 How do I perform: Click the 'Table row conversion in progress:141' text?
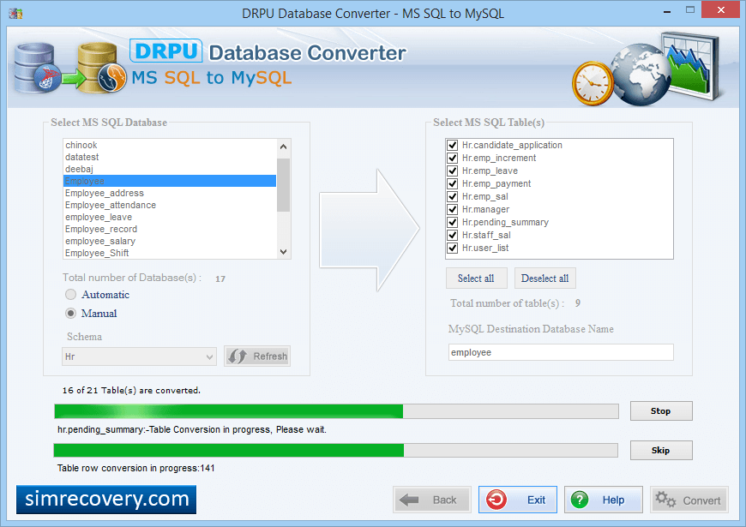click(x=136, y=468)
